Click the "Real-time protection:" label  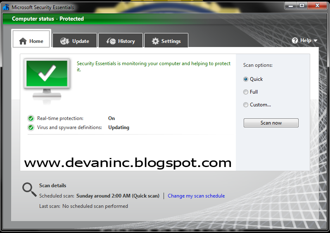pyautogui.click(x=60, y=118)
